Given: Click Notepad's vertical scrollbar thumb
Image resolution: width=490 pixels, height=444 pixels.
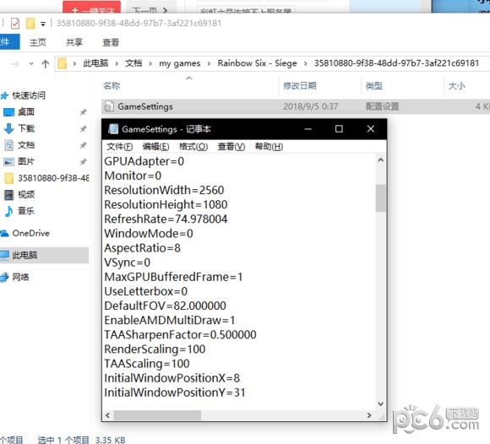Looking at the screenshot, I should click(x=381, y=198).
